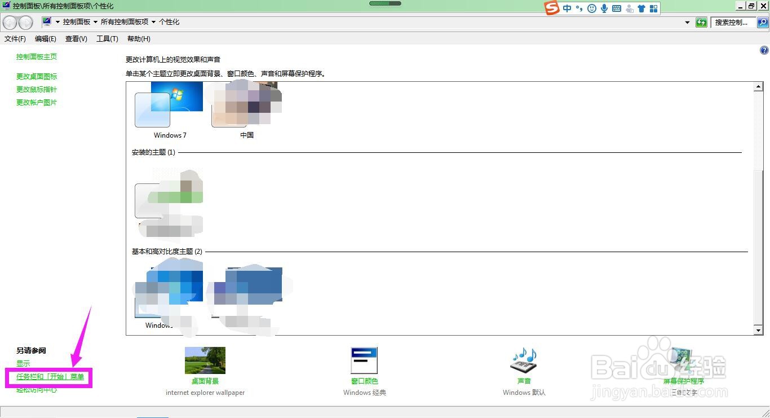The image size is (770, 418).
Task: Open 声音 keyboard-notes icon
Action: tap(524, 360)
